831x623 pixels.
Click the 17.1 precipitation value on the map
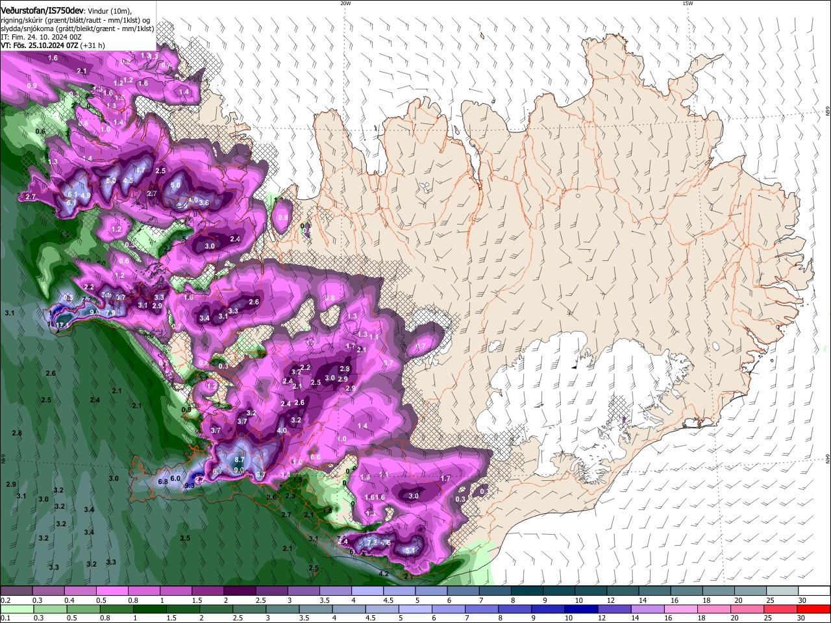pos(62,325)
